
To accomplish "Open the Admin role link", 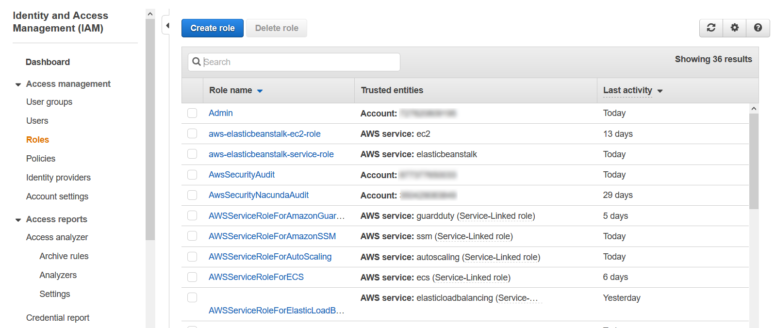I will point(221,113).
